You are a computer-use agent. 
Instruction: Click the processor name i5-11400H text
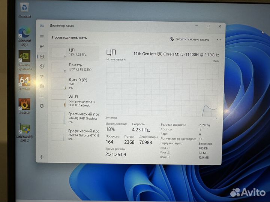click(x=176, y=54)
